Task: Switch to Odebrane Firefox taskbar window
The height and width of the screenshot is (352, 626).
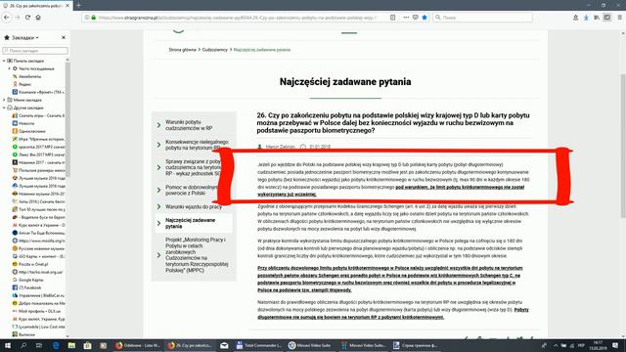Action: click(137, 345)
